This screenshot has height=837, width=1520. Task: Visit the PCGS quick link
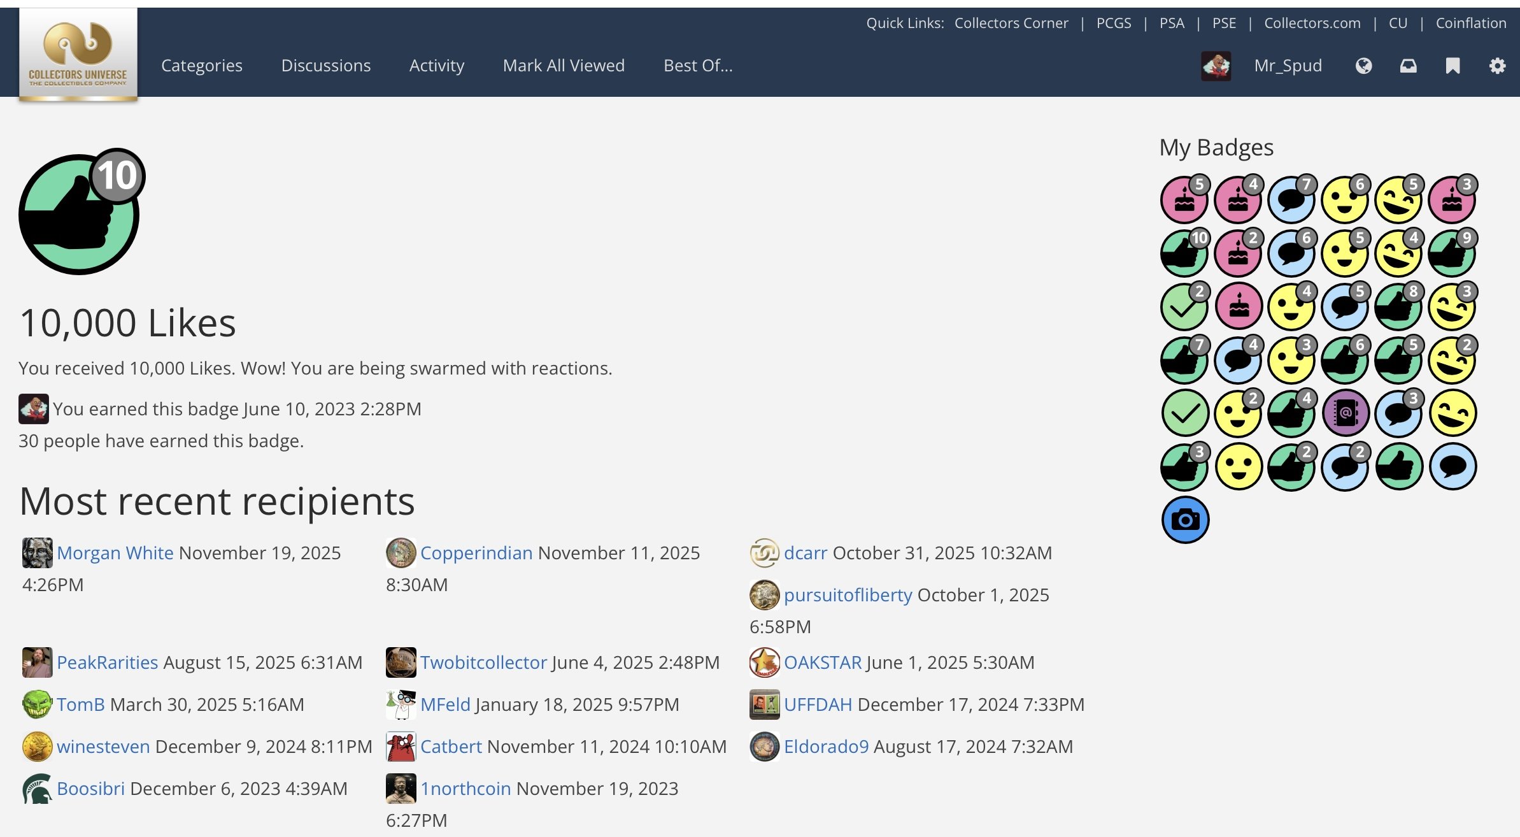[x=1114, y=23]
